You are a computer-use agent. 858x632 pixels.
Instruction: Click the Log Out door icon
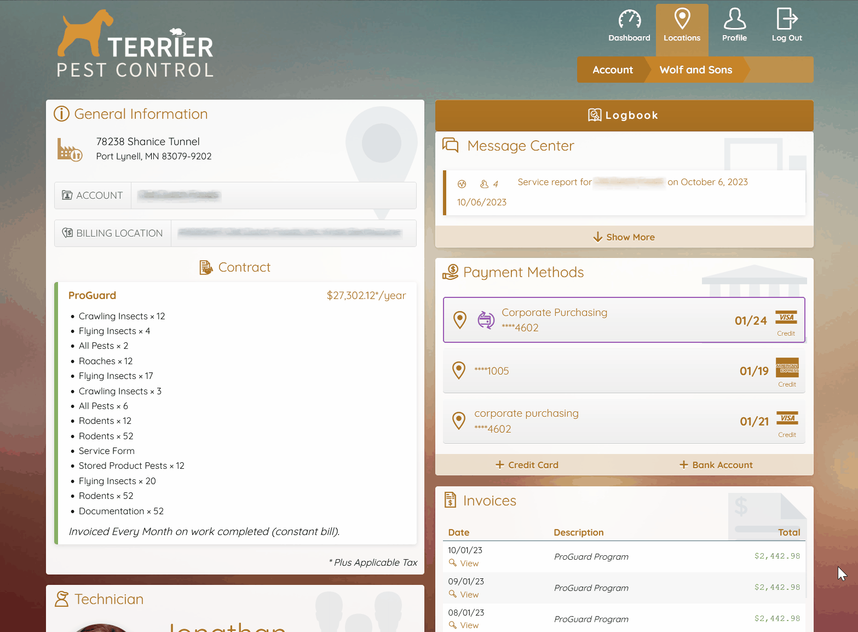[x=787, y=19]
